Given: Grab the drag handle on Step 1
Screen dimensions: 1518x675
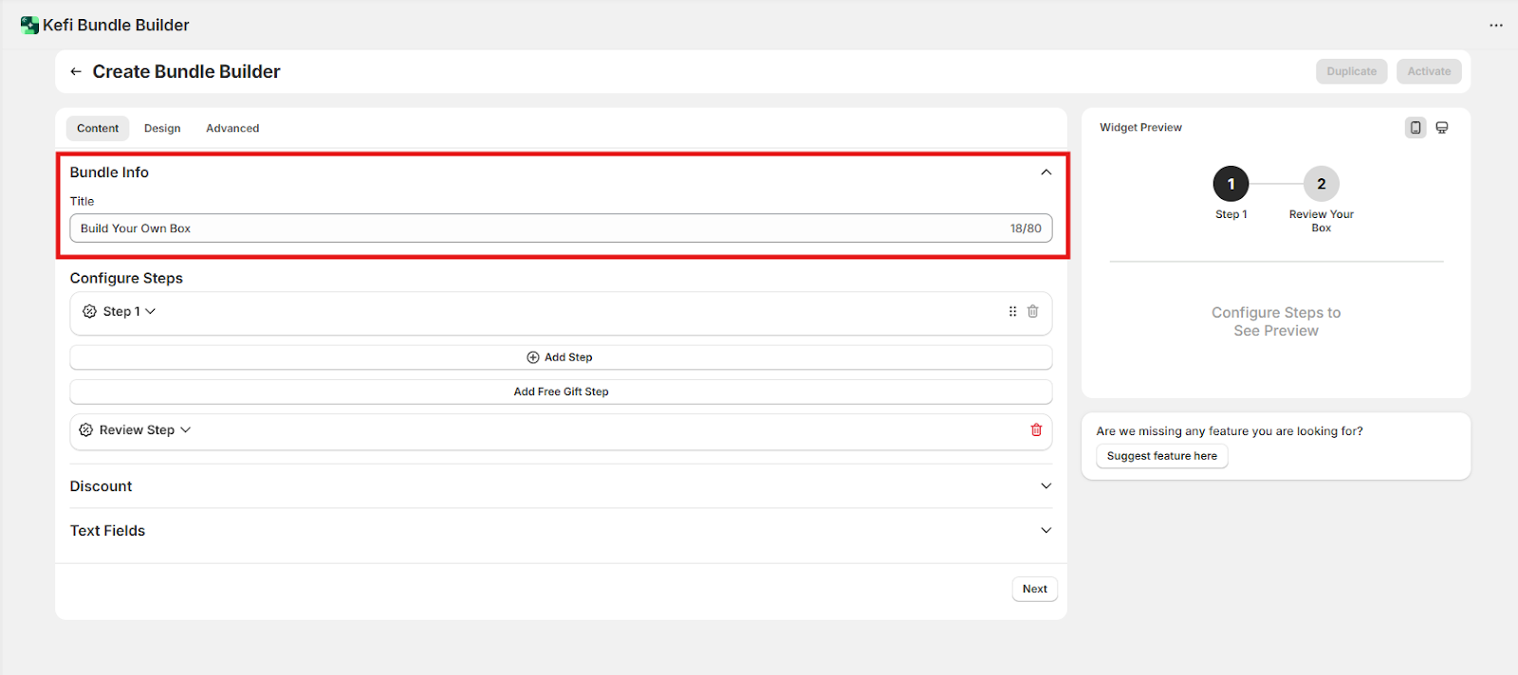Looking at the screenshot, I should click(1012, 312).
